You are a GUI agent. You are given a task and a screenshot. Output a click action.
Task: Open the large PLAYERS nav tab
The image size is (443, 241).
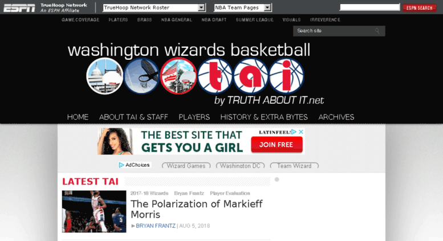pyautogui.click(x=194, y=117)
